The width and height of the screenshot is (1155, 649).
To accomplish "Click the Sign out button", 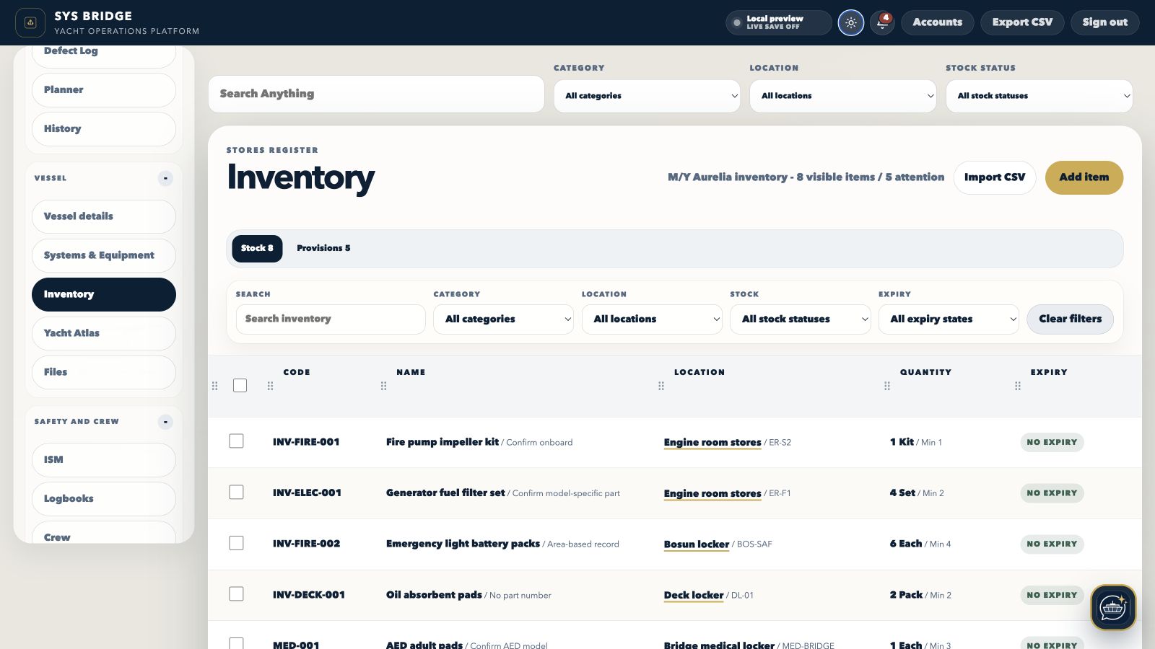I will [1104, 22].
